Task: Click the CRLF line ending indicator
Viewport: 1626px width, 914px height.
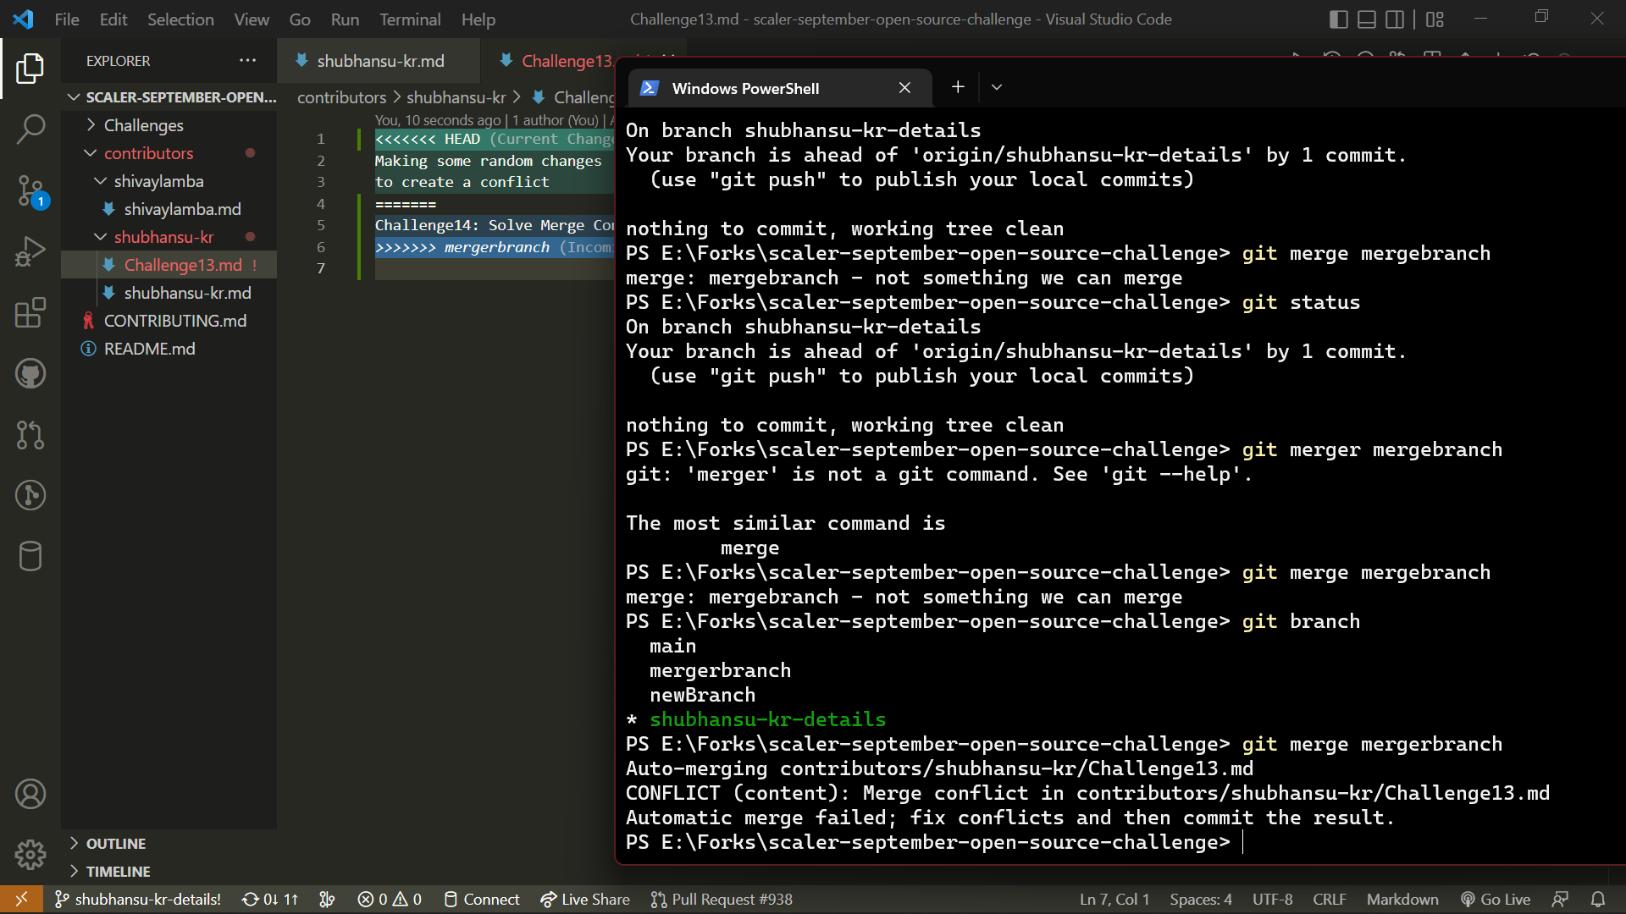Action: pos(1329,899)
